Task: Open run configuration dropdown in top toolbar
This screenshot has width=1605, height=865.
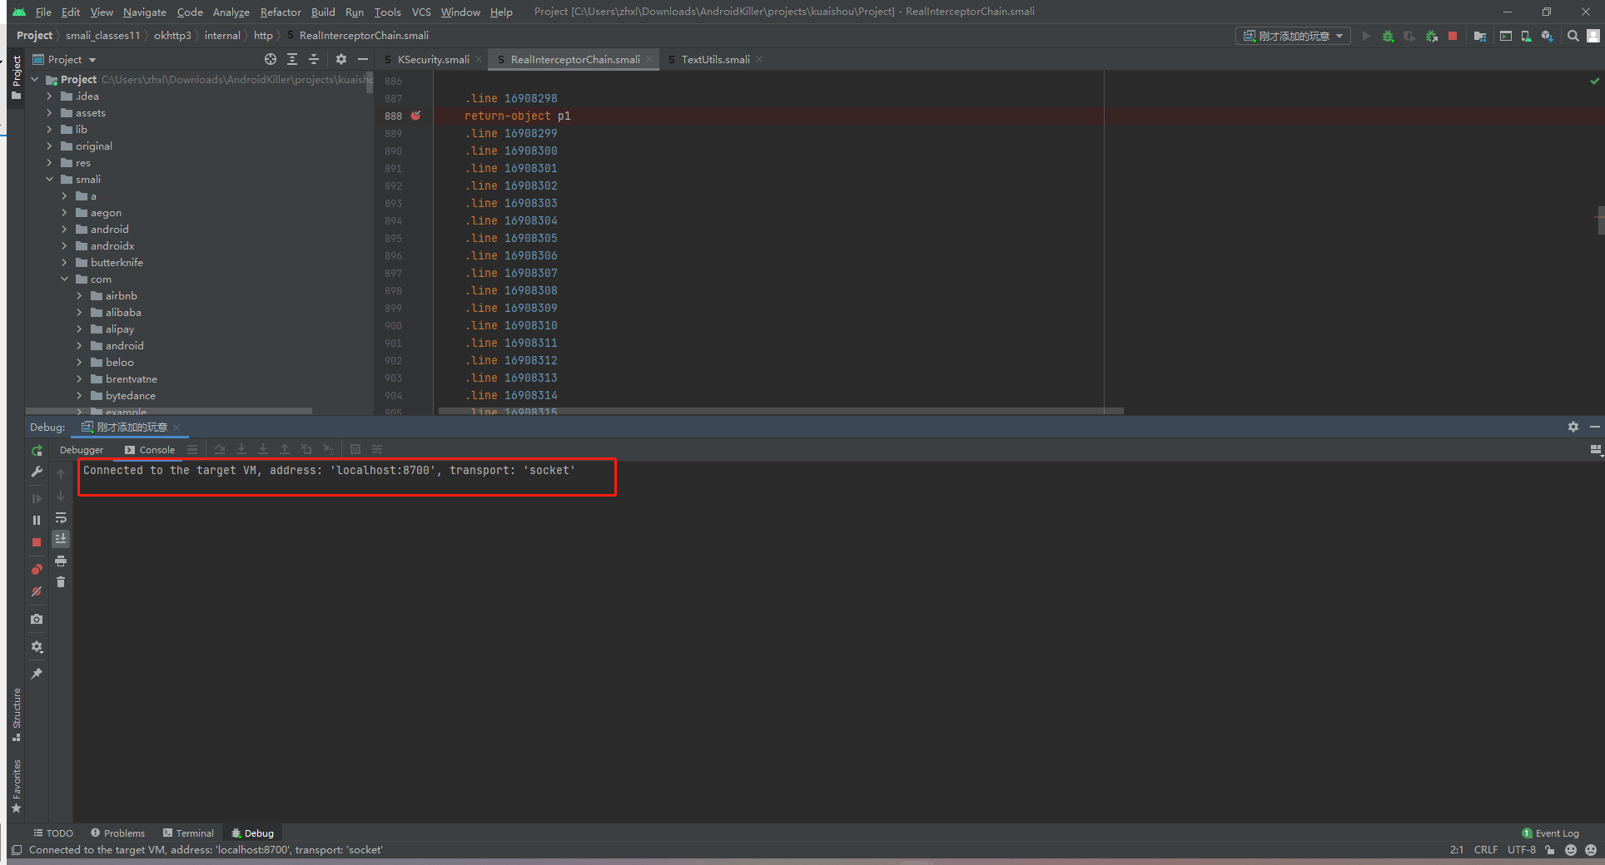Action: click(1293, 36)
